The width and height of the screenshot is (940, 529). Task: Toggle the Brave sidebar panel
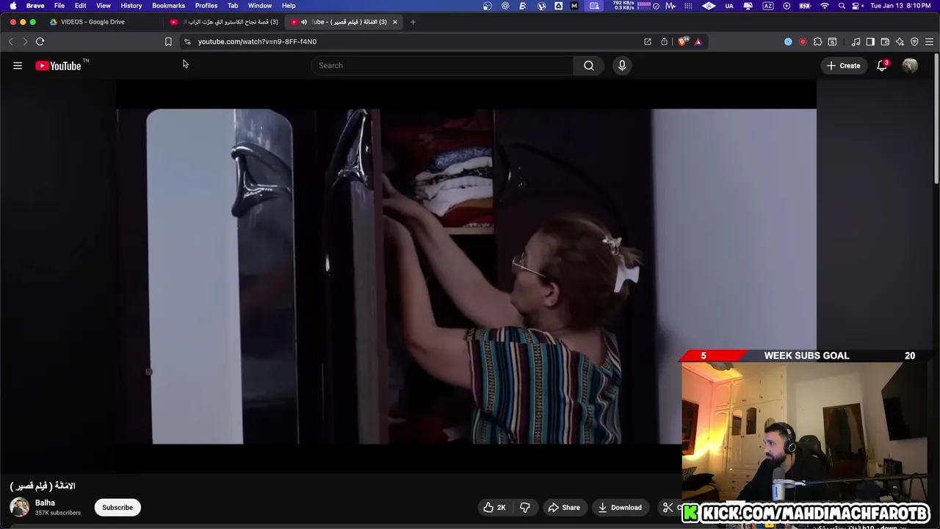click(870, 42)
